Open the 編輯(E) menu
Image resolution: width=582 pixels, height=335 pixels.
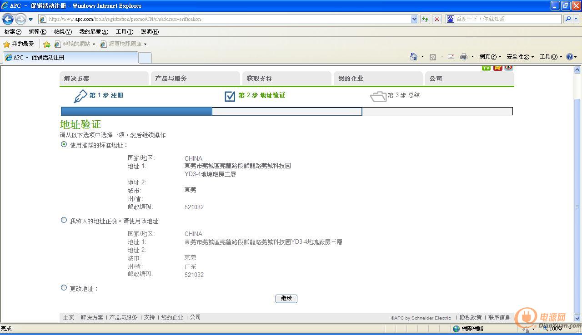pyautogui.click(x=37, y=32)
